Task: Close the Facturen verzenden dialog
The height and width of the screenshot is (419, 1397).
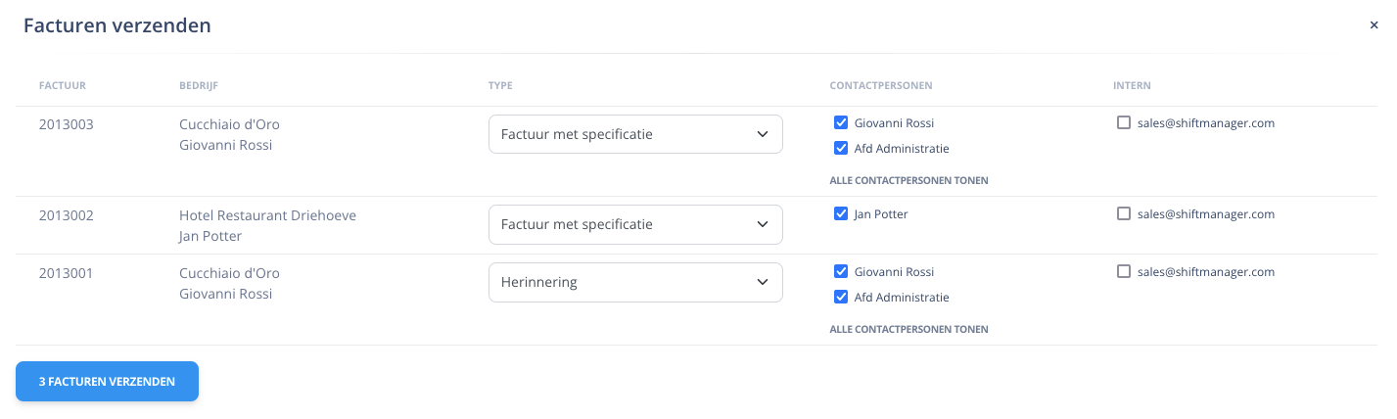Action: point(1374,25)
